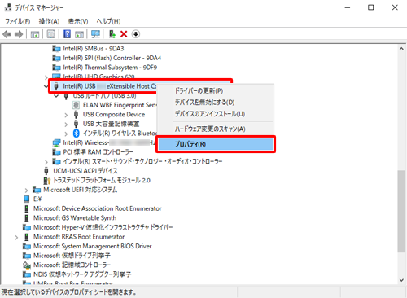Select Microsoft 仮想ドライブ列挙子
Image resolution: width=407 pixels, height=298 pixels.
coord(72,256)
